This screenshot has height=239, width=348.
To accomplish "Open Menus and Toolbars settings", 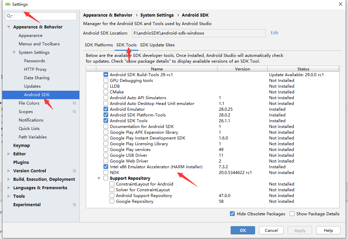I will pos(39,44).
